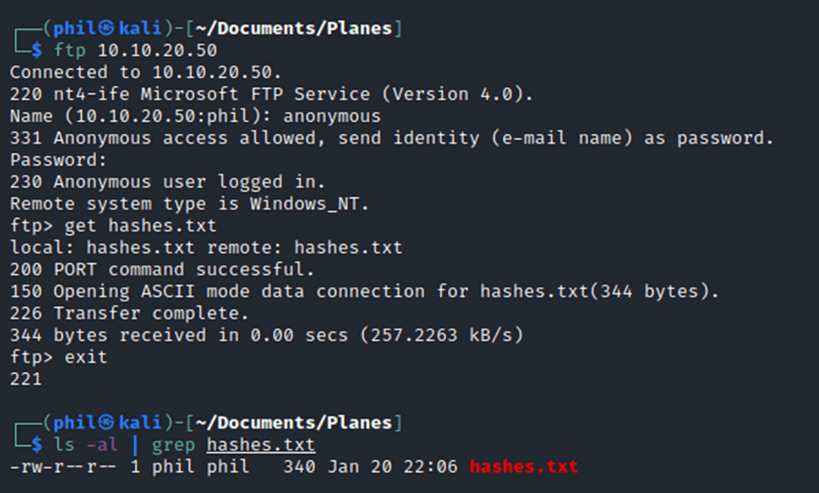Click the word anonymous at the Name prompt
The image size is (819, 493).
point(332,116)
